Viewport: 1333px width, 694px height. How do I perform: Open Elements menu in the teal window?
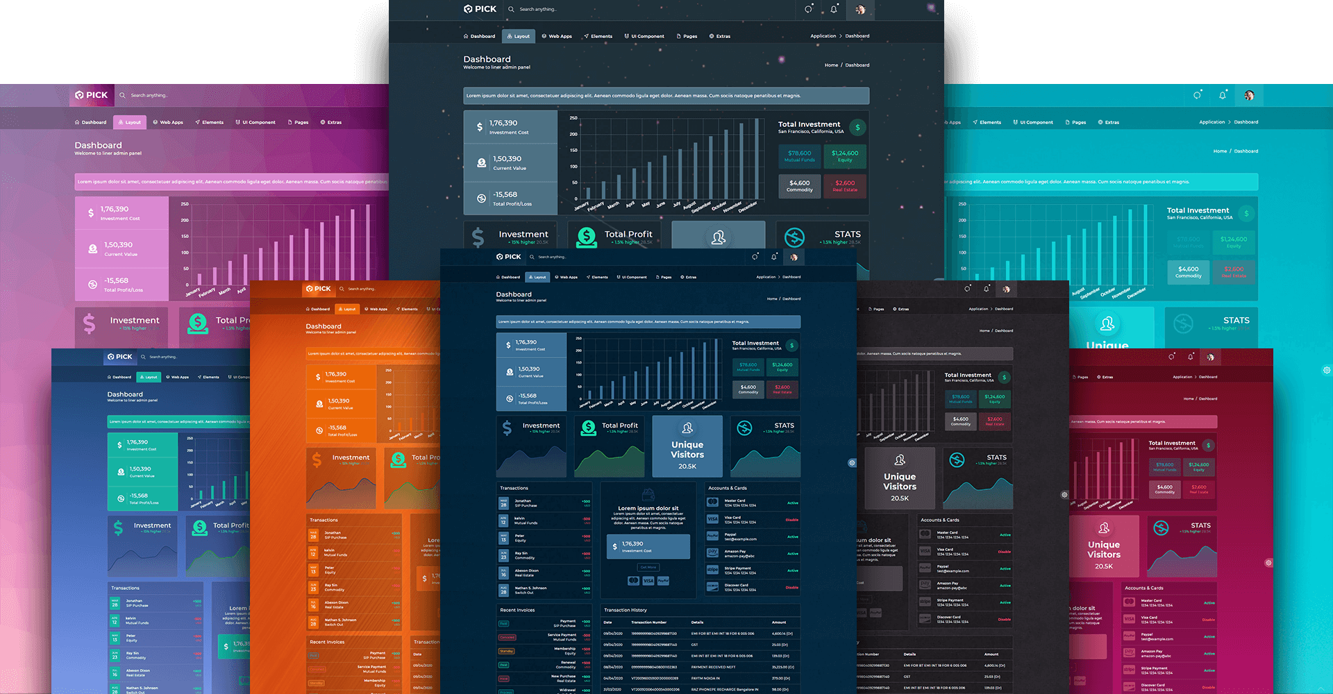tap(987, 122)
